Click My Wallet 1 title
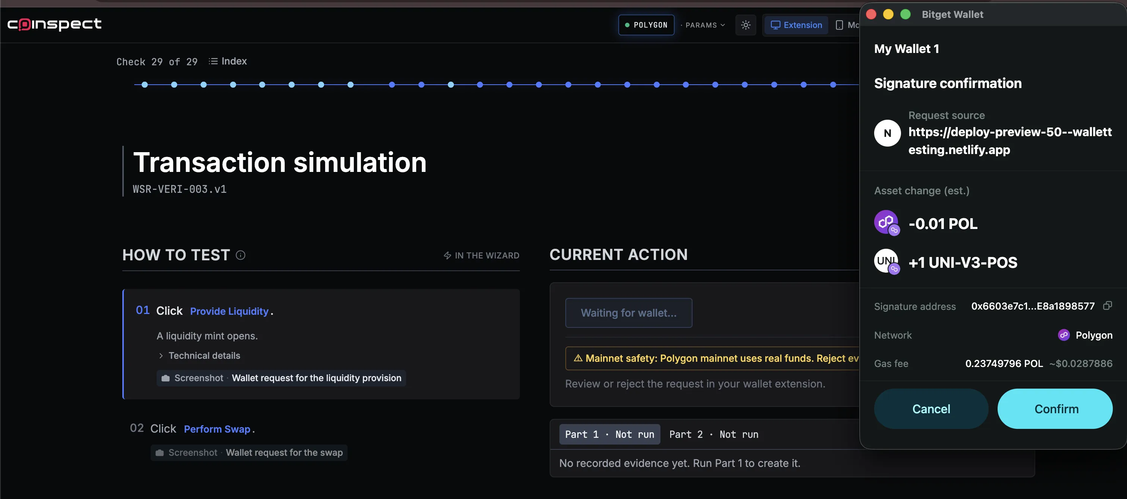Image resolution: width=1127 pixels, height=499 pixels. pos(907,48)
